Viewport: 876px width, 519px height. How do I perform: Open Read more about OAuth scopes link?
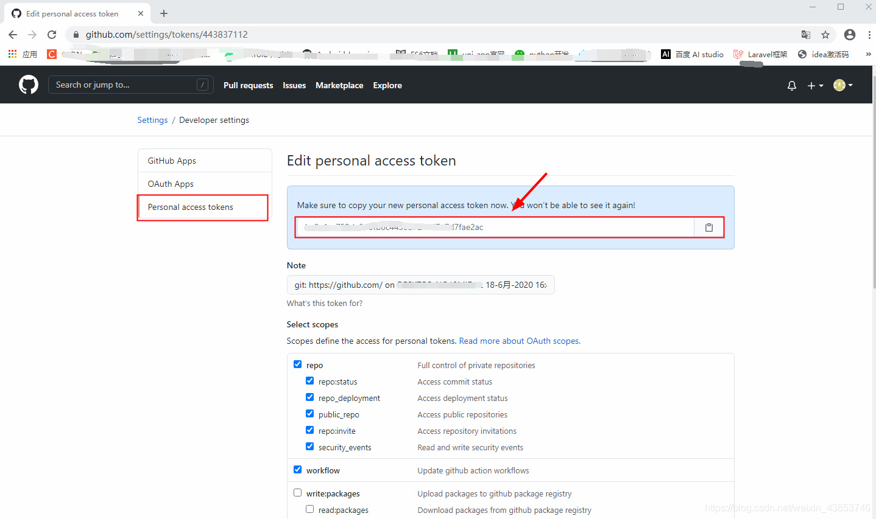pos(520,341)
